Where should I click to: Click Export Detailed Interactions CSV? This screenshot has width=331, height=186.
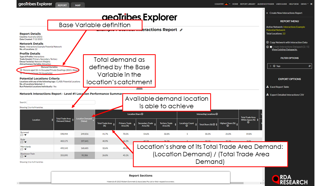(287, 95)
